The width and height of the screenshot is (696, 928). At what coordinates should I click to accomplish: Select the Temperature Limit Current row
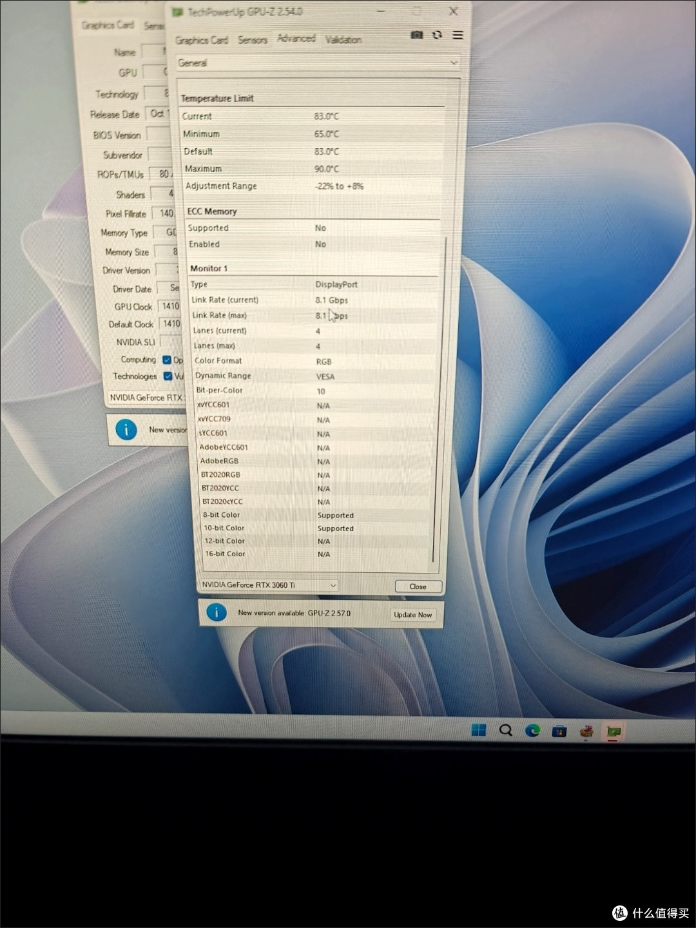coord(312,116)
